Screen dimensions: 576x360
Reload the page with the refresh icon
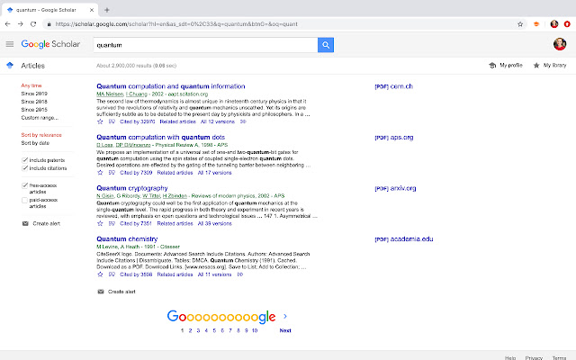(x=33, y=24)
